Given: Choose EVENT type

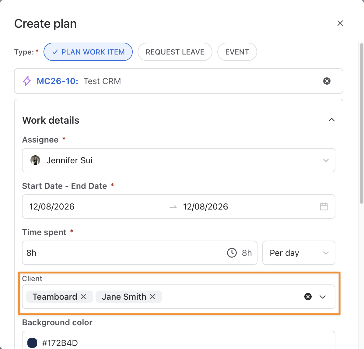Looking at the screenshot, I should (237, 52).
